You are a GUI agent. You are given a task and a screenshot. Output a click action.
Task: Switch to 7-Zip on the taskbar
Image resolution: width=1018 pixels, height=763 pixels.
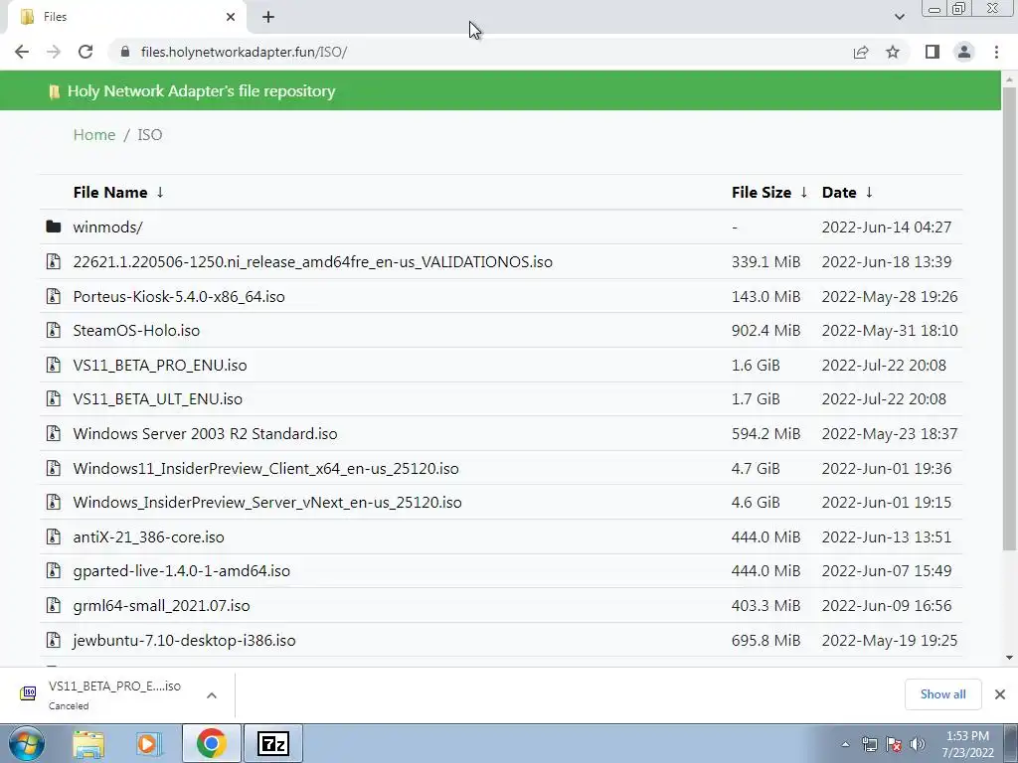pyautogui.click(x=272, y=743)
